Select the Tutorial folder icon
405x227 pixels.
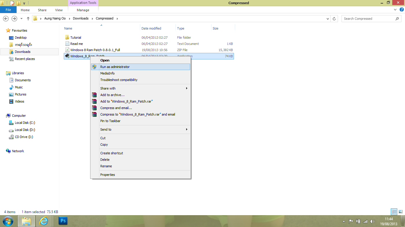click(67, 38)
